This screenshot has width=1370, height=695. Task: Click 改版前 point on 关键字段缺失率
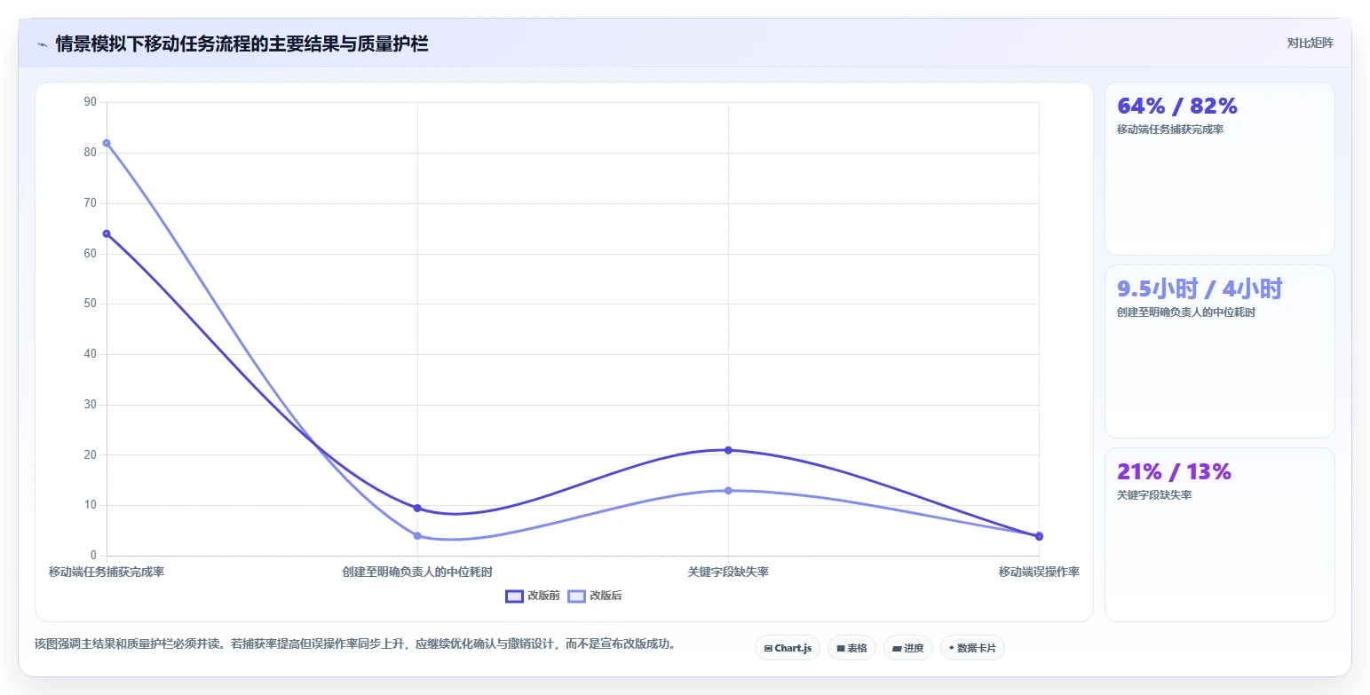(728, 450)
